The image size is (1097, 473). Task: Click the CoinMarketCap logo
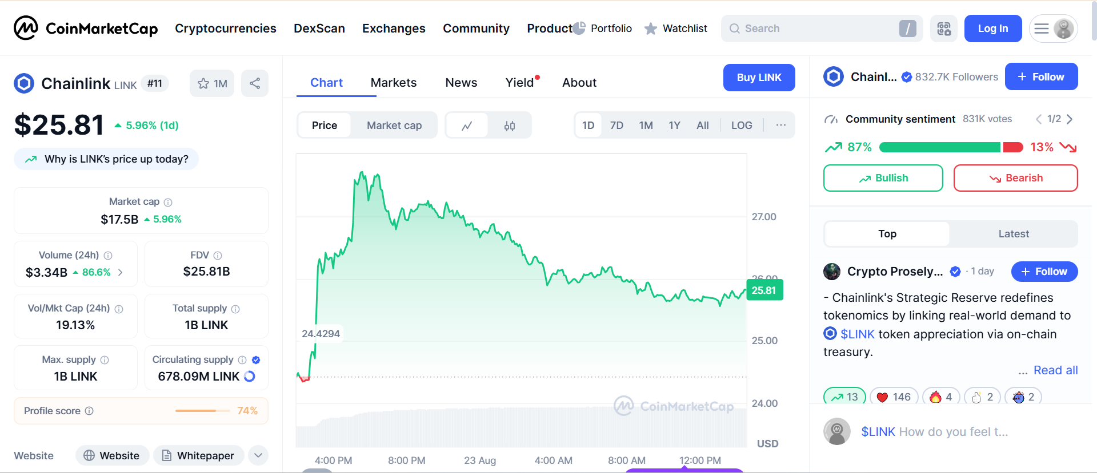pyautogui.click(x=86, y=29)
